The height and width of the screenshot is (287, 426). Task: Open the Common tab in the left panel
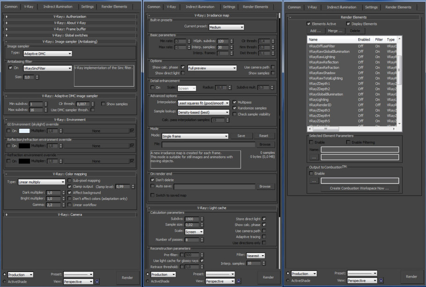(x=11, y=7)
